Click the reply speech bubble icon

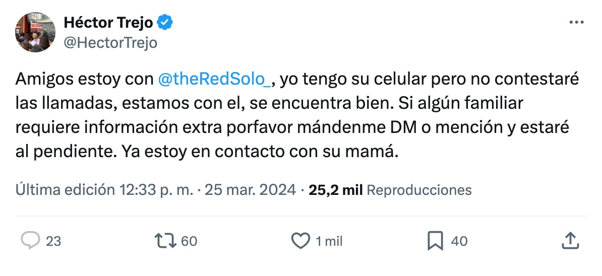(x=31, y=241)
